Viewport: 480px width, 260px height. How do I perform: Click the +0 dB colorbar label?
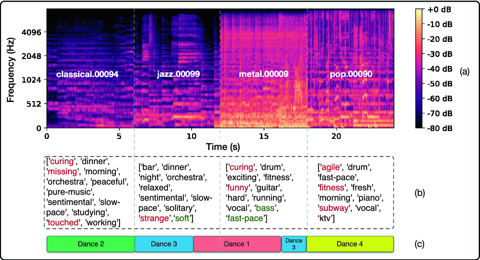tap(440, 10)
